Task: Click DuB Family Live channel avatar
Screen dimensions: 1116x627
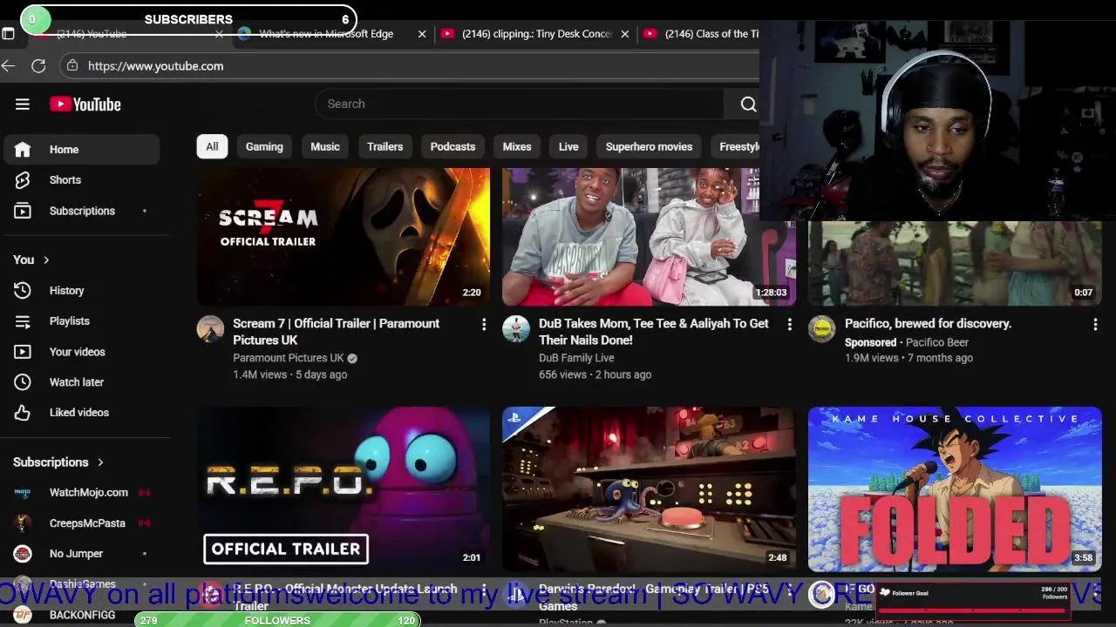Action: pyautogui.click(x=516, y=329)
